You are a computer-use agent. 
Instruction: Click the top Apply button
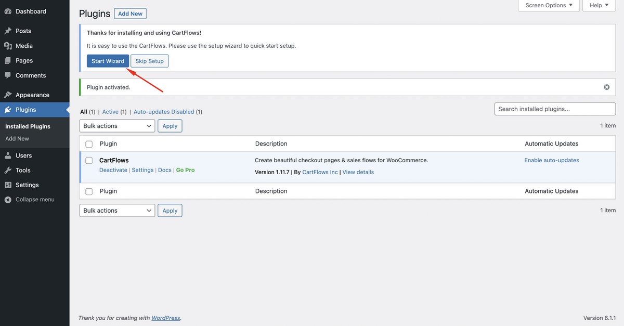[x=170, y=126]
